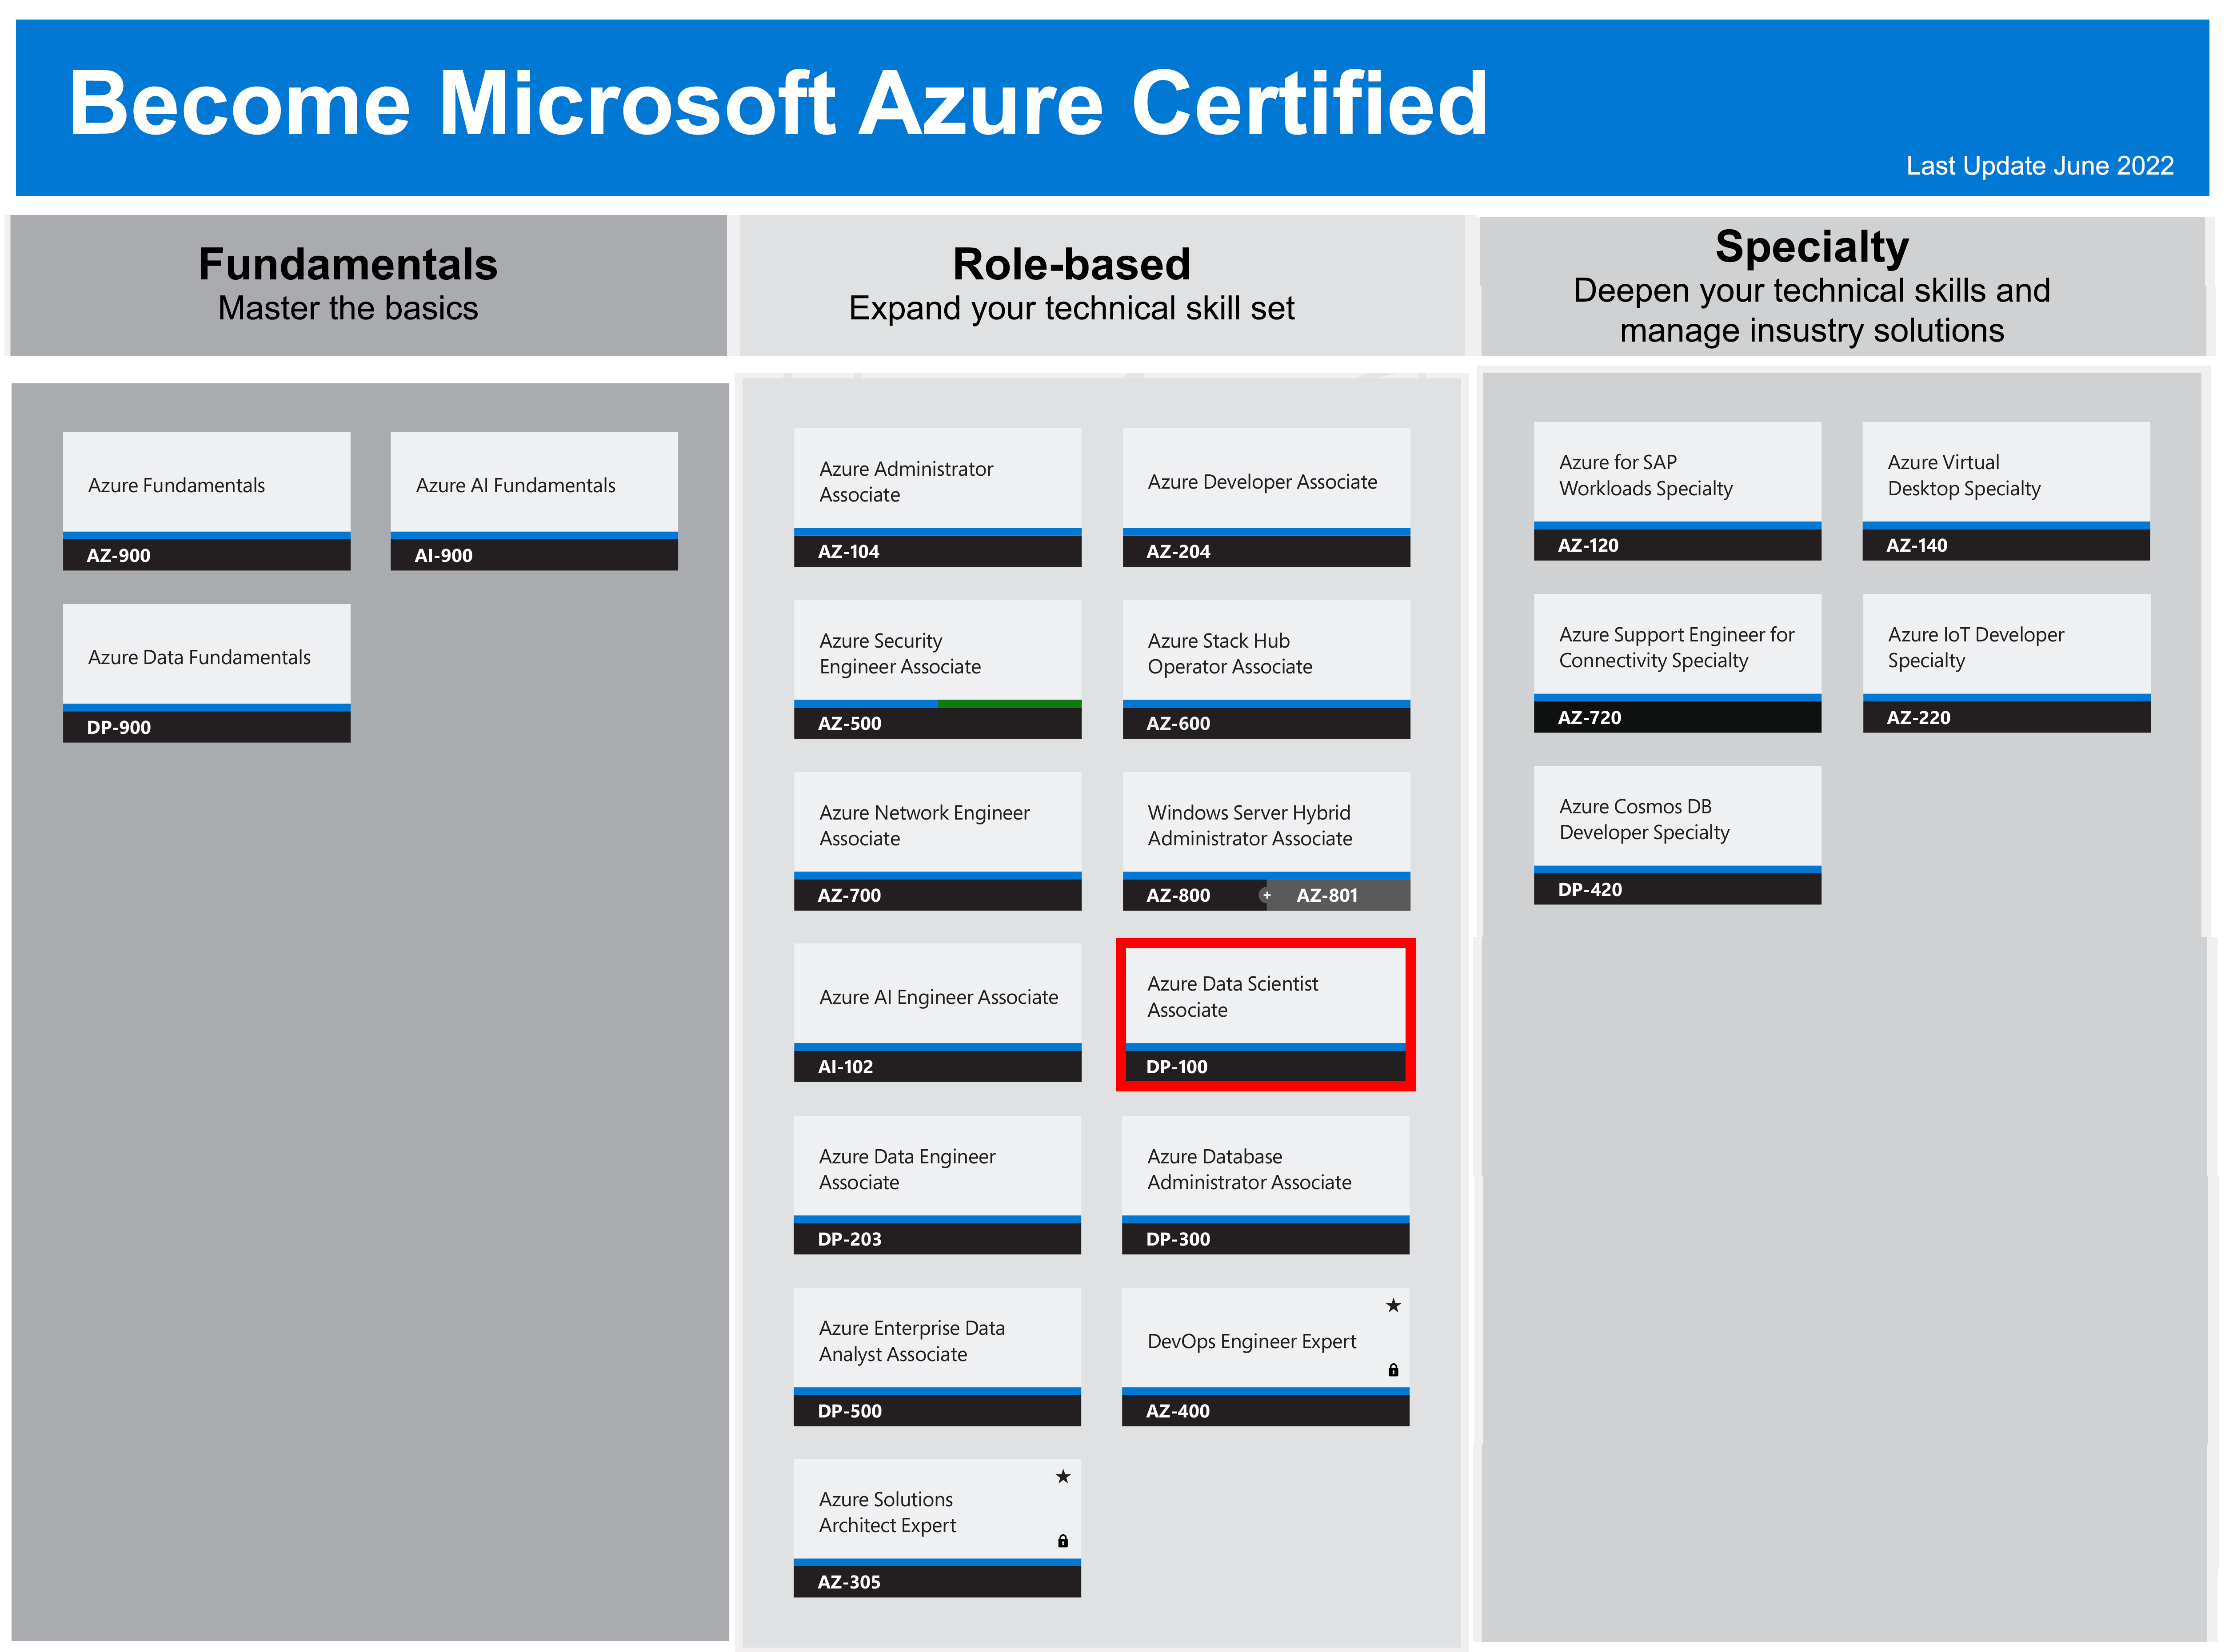The height and width of the screenshot is (1652, 2229).
Task: Open the Azure Fundamentals AZ-900 card
Action: point(206,501)
